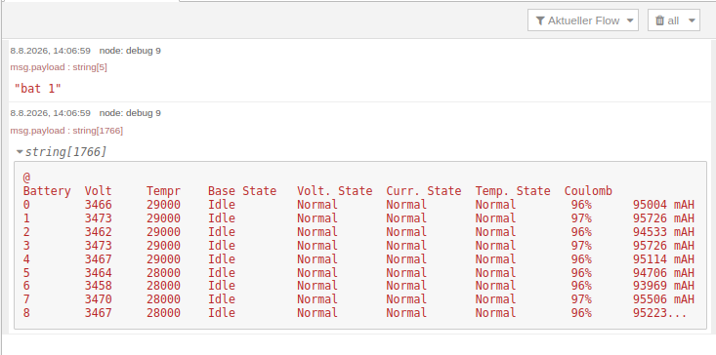Open the clear-all dropdown arrow
The width and height of the screenshot is (716, 355).
[692, 20]
